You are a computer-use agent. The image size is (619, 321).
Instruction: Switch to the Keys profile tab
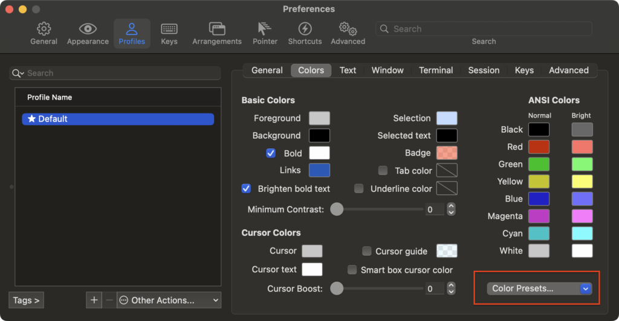(x=524, y=70)
